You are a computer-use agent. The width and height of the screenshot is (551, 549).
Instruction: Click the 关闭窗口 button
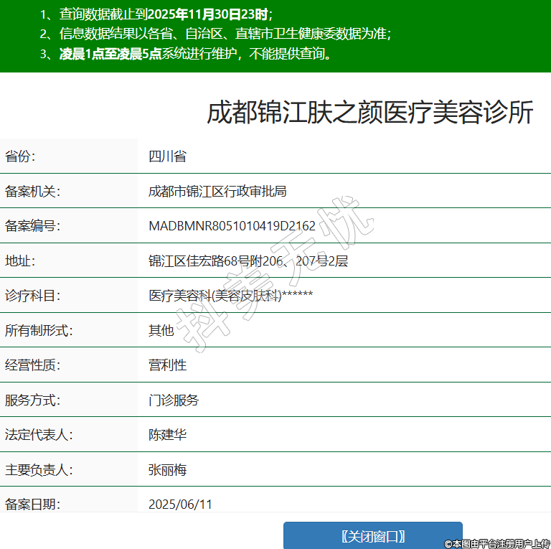point(372,536)
